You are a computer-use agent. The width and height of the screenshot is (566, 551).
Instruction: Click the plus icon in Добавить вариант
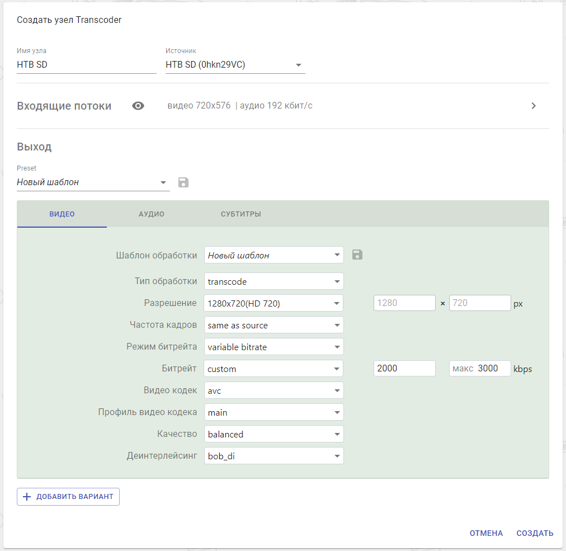coord(27,497)
